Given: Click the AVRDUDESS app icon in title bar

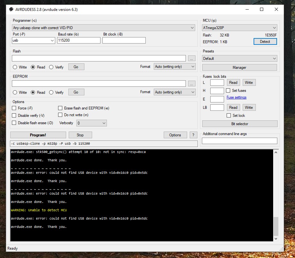Looking at the screenshot, I should [x=11, y=9].
